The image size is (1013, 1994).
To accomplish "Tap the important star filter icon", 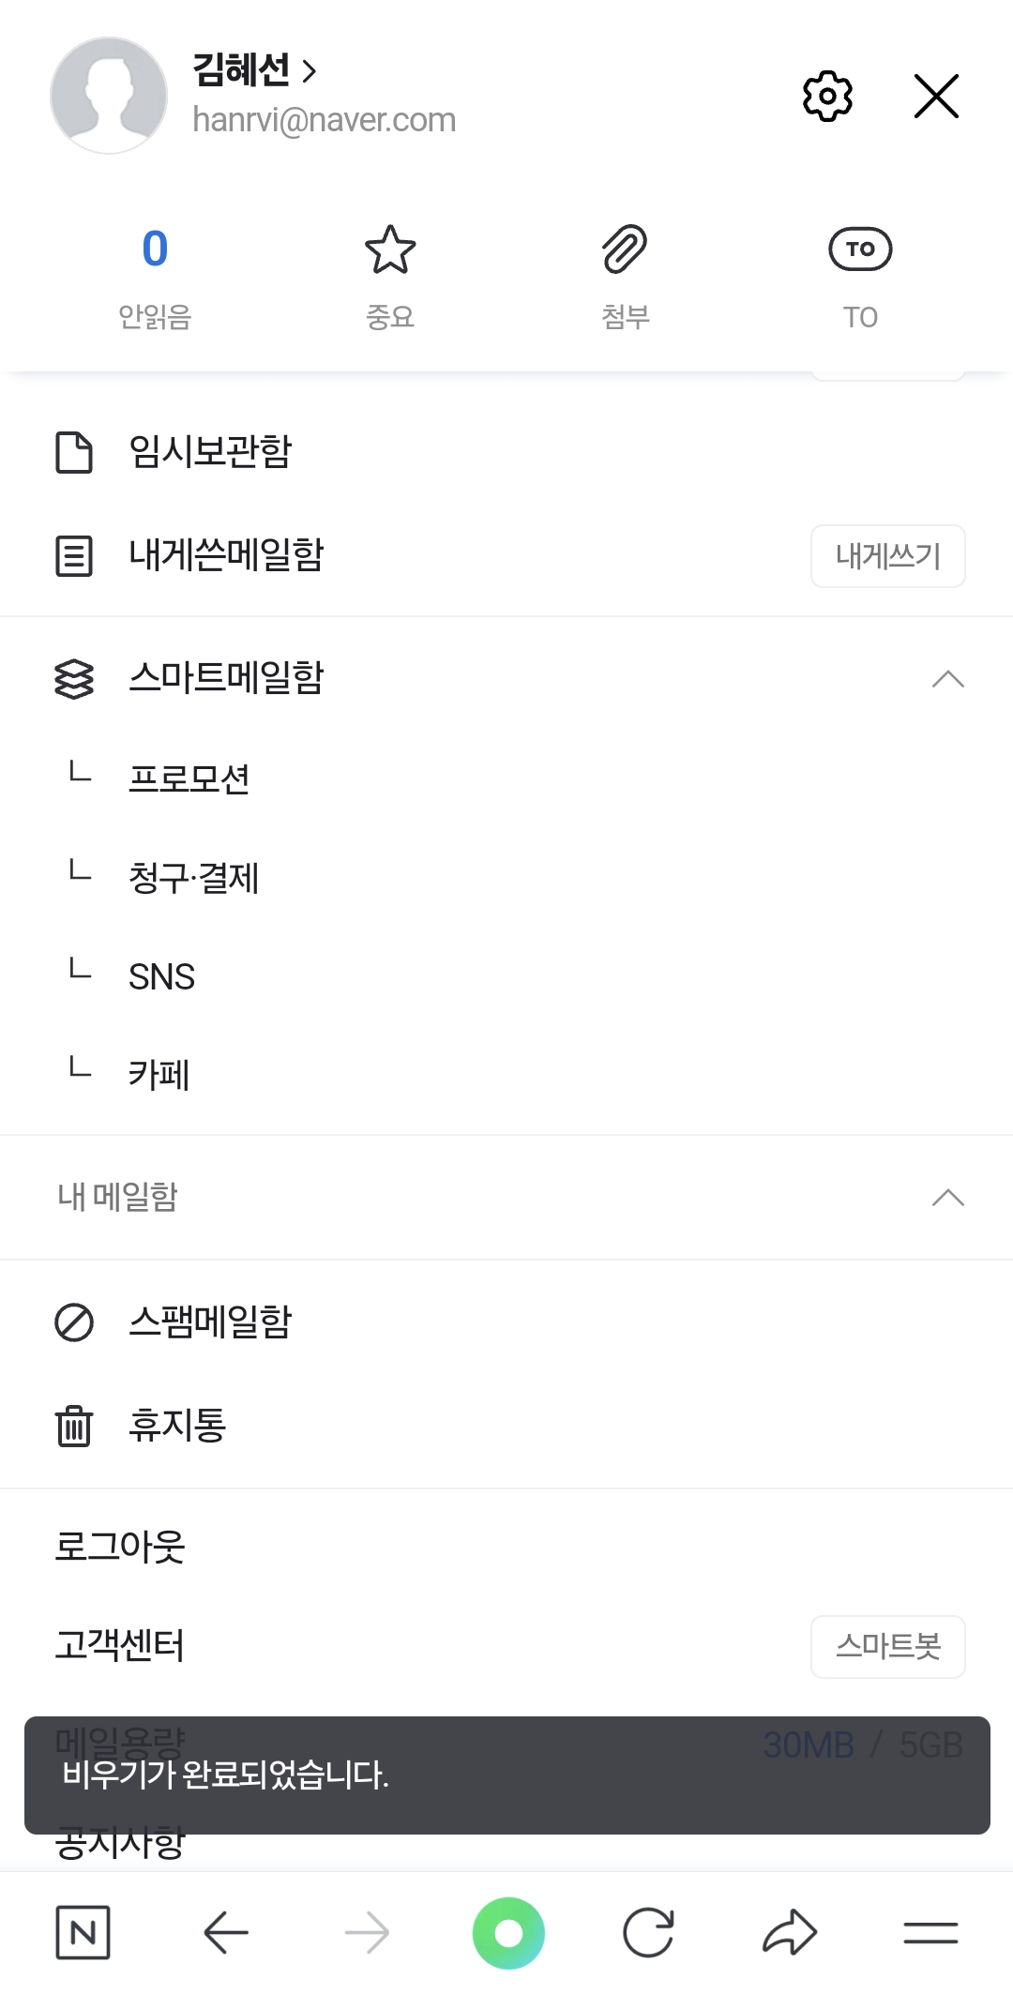I will pos(390,249).
